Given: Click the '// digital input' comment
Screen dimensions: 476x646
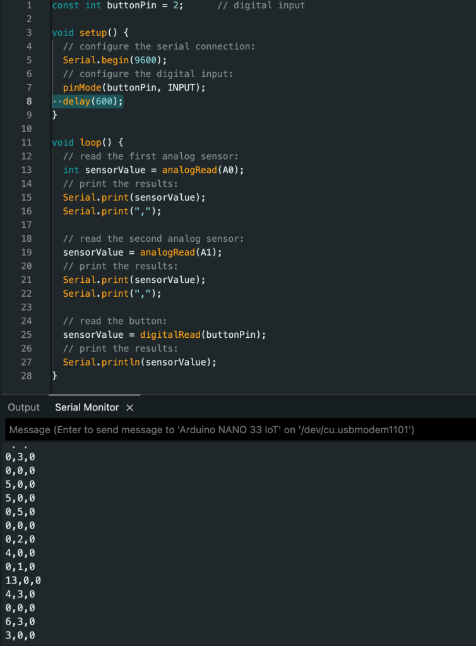Looking at the screenshot, I should (261, 6).
